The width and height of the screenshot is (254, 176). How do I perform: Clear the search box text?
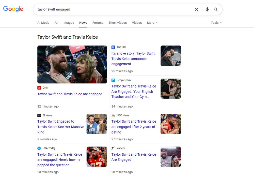(196, 9)
